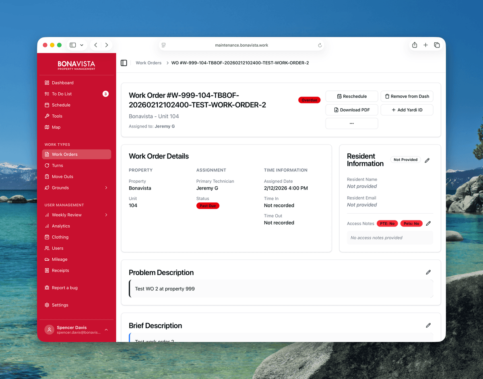This screenshot has width=483, height=379.
Task: Click the Brief Description edit pencil
Action: pos(428,325)
